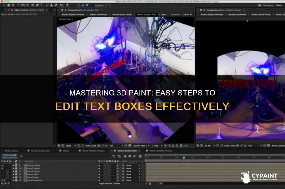
Task: Select the Face4 (left) layer
Action: [x=33, y=174]
